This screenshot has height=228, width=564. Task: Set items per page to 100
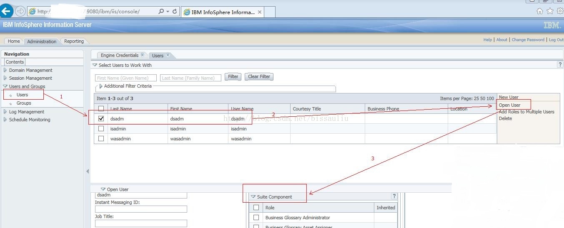point(491,99)
